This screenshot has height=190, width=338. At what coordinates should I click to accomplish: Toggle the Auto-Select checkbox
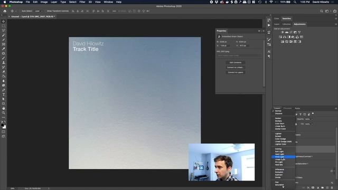coord(21,11)
